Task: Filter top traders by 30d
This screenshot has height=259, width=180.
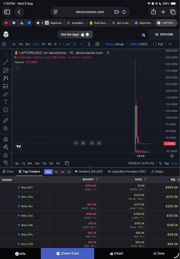Action: point(48,172)
